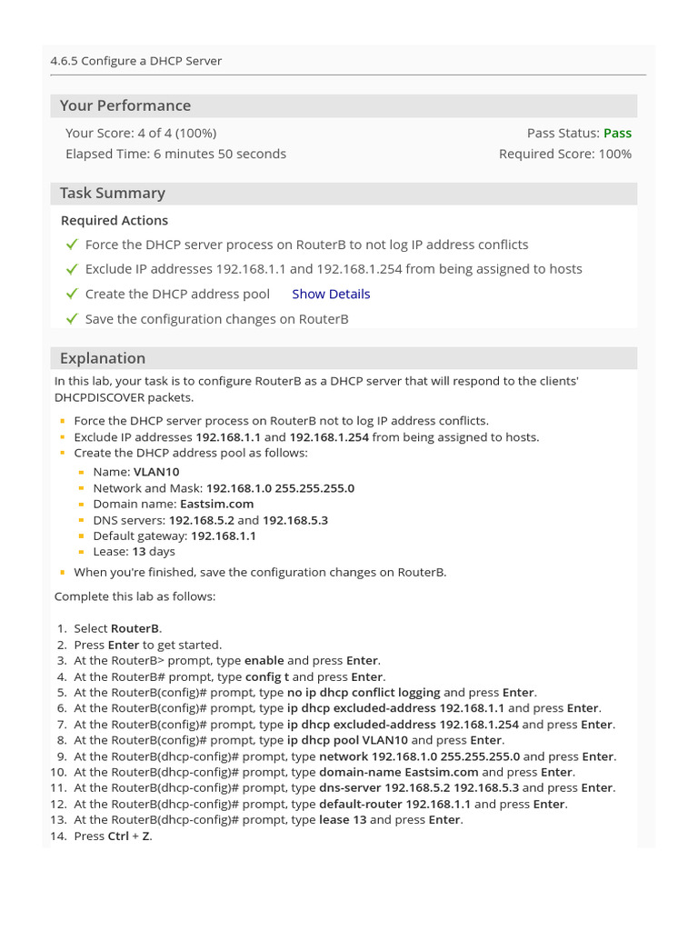This screenshot has width=698, height=931.
Task: Click the orange bullet before Domain name: Eastsim.com
Action: 82,505
